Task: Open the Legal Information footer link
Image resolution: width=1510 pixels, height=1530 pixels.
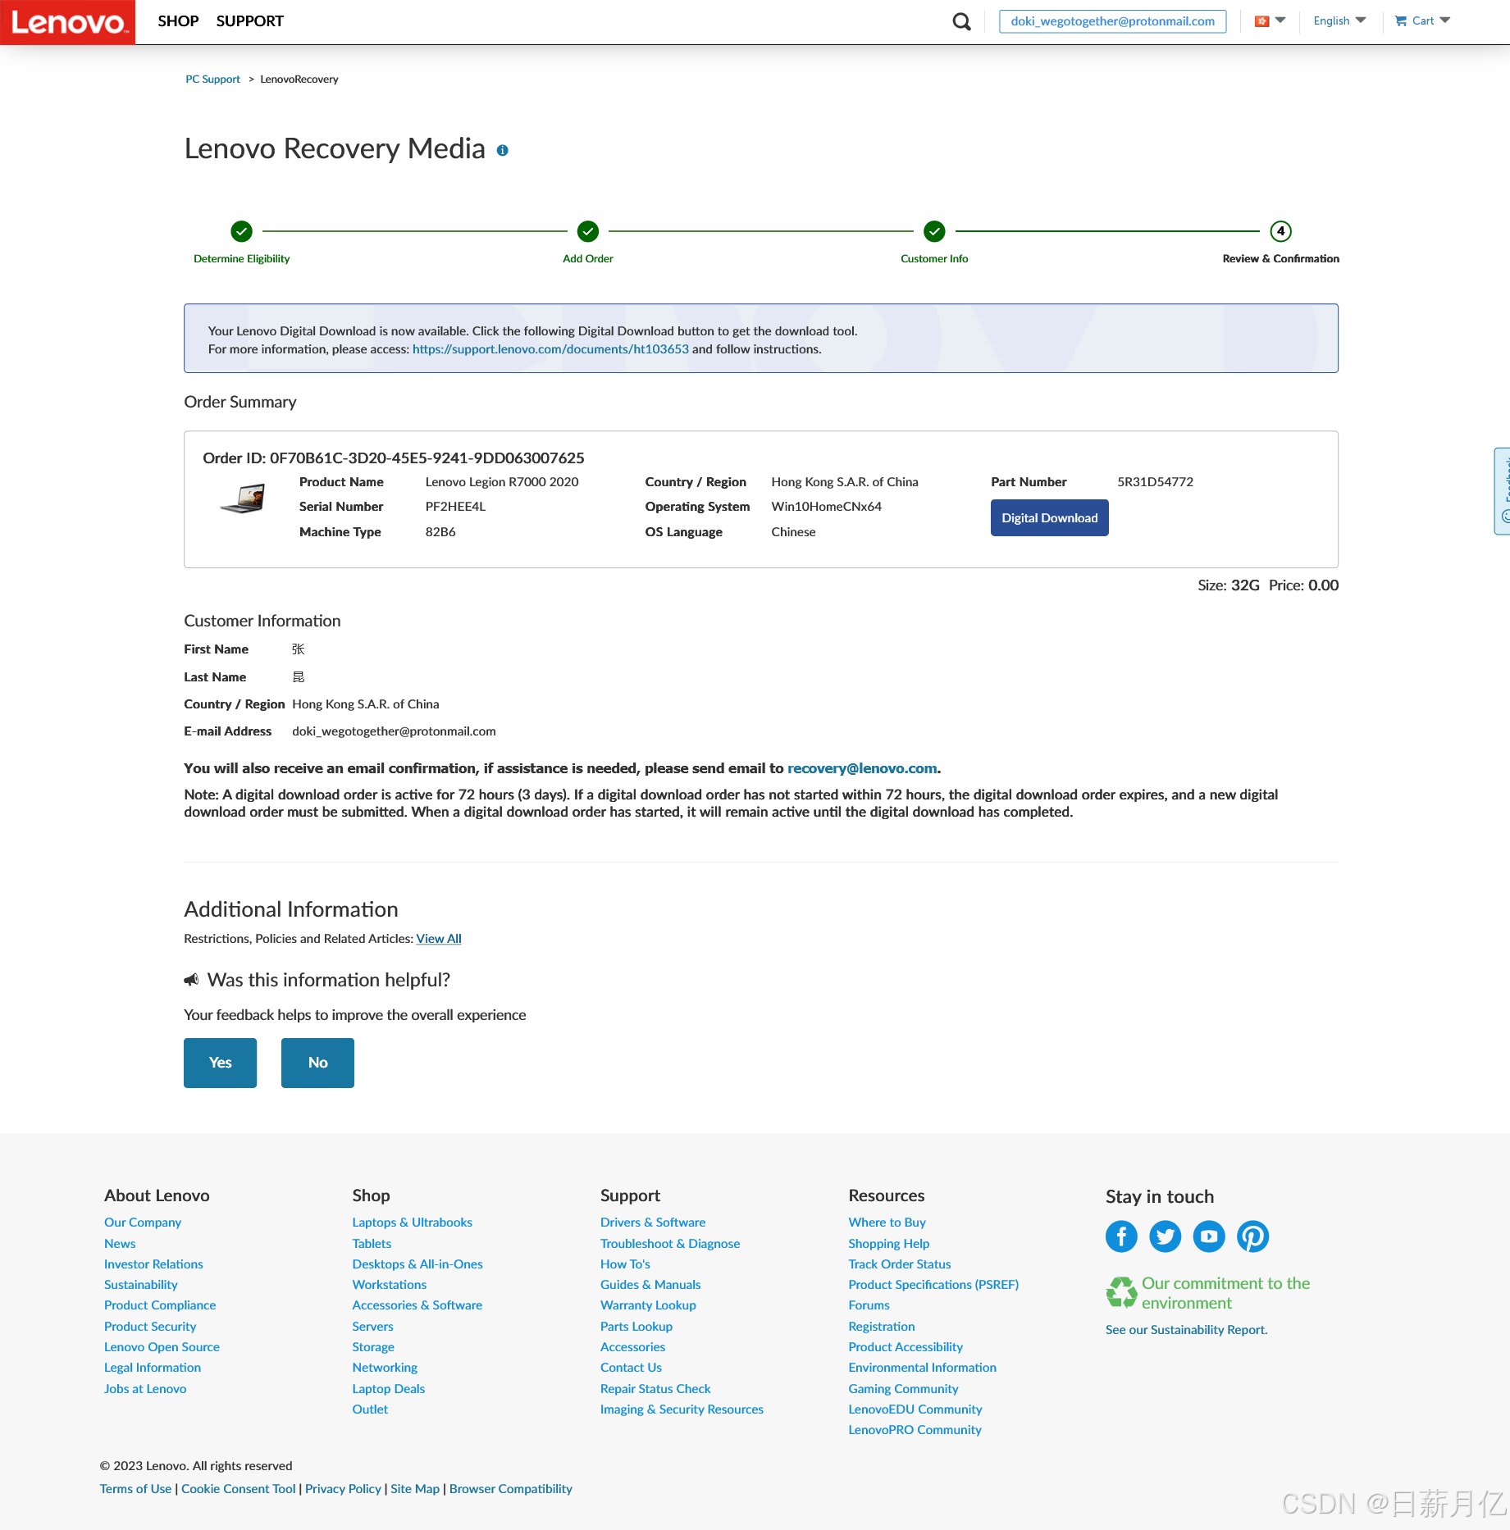Action: [x=153, y=1368]
